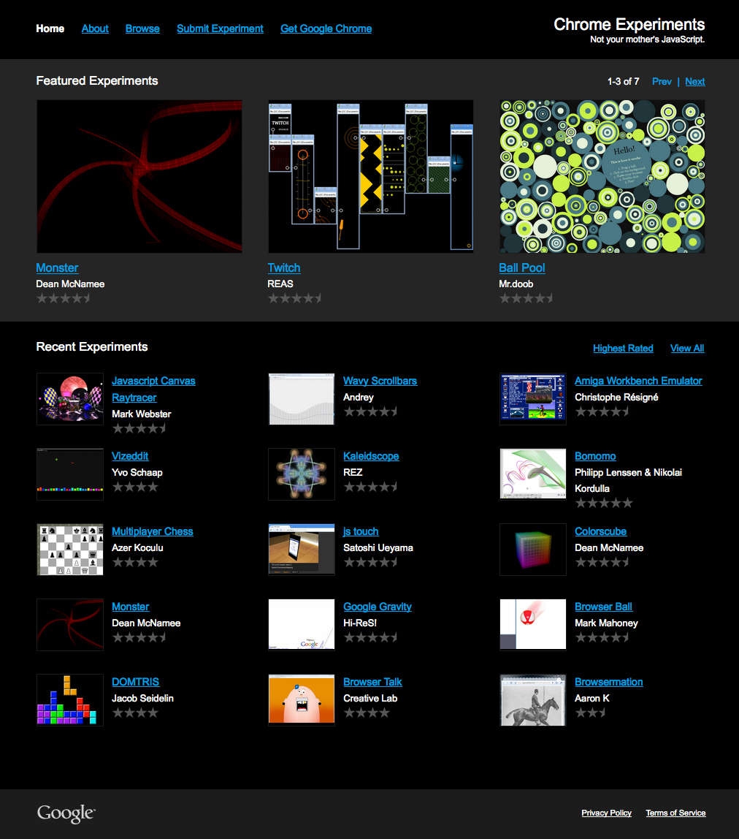The image size is (739, 839).
Task: Open the Browse section
Action: 142,29
